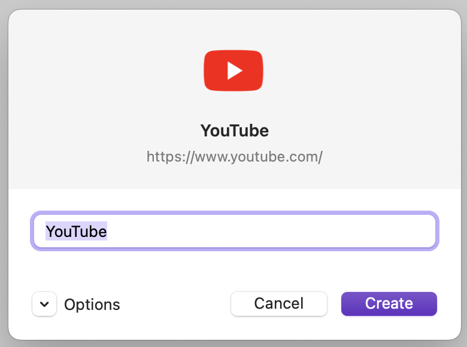
Task: Click the Options label text
Action: [x=92, y=305]
